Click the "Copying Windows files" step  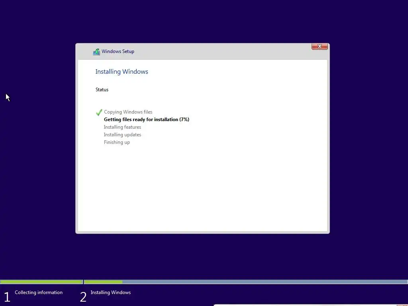point(128,112)
